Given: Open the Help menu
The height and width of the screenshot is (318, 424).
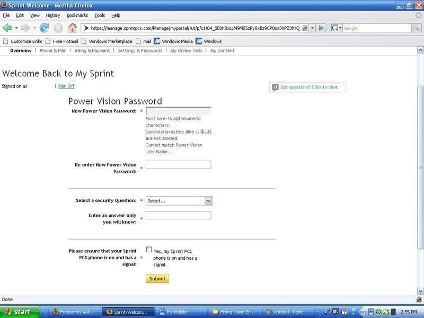Looking at the screenshot, I should [x=116, y=15].
